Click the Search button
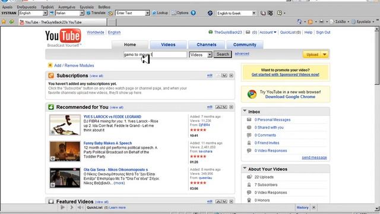The image size is (380, 214). click(223, 54)
